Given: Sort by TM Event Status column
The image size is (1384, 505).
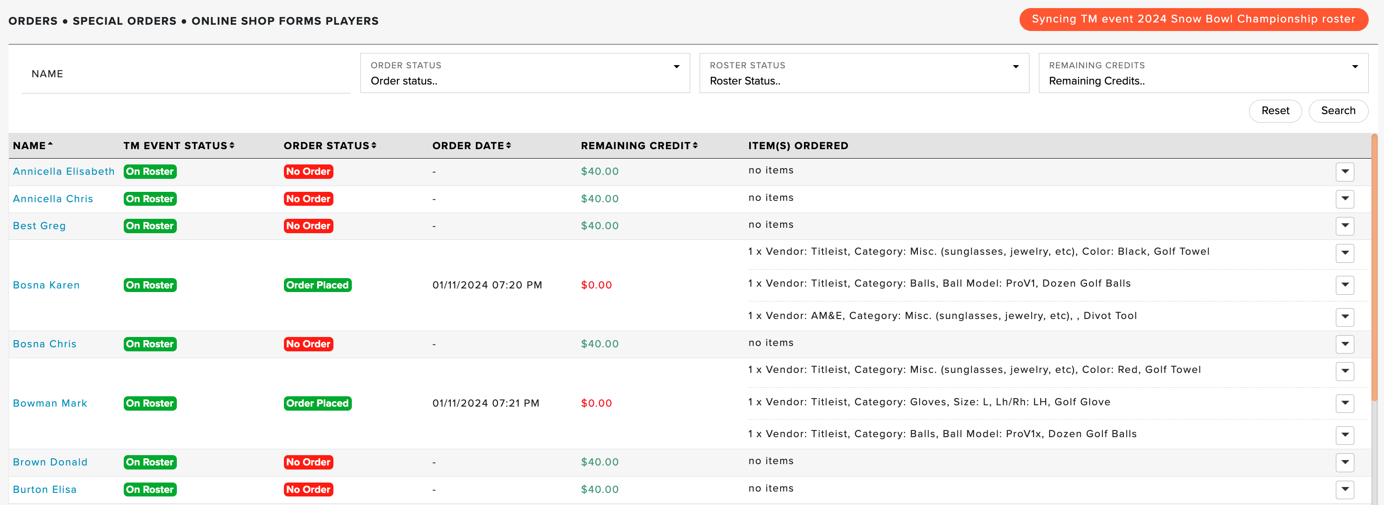Looking at the screenshot, I should (x=179, y=146).
